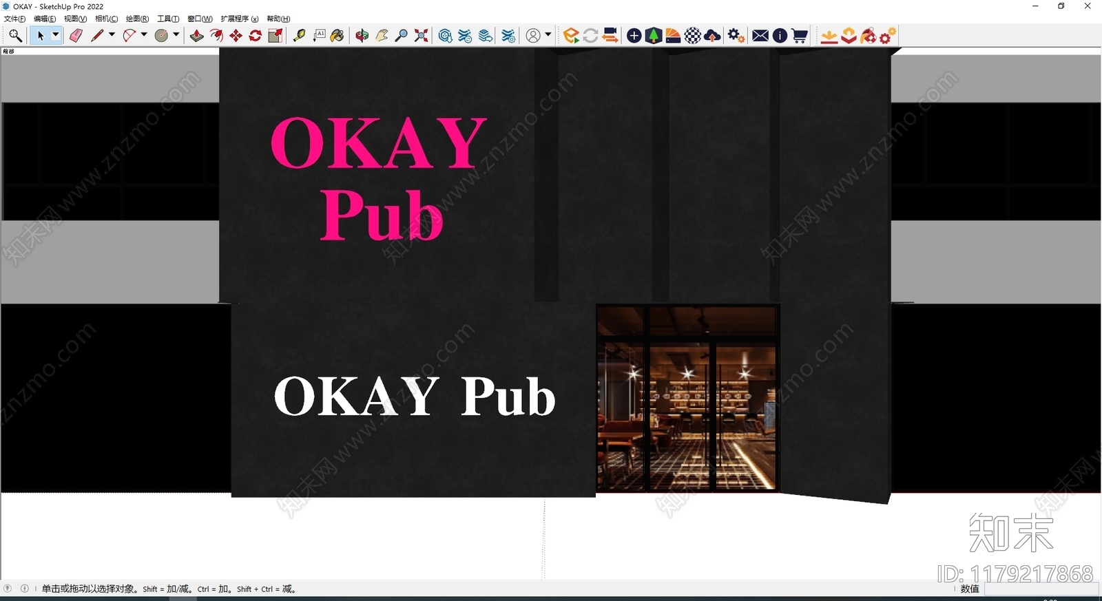
Task: Click the red-orange box import icon
Action: [x=849, y=36]
